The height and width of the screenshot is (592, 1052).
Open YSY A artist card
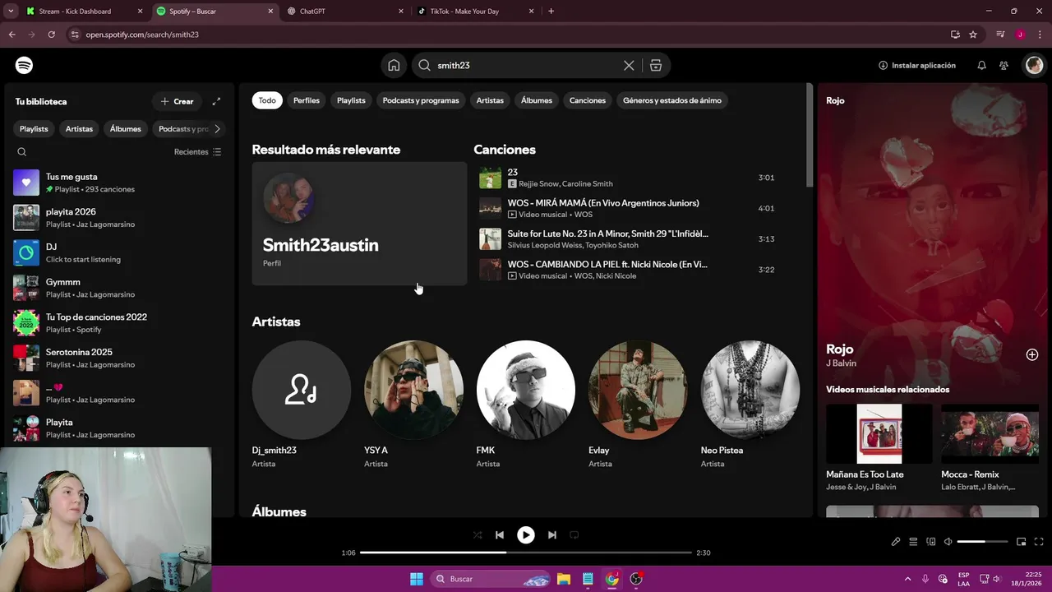coord(413,405)
